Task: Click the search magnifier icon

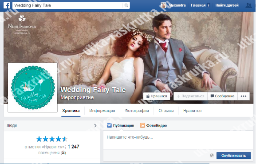Action: pyautogui.click(x=126, y=5)
